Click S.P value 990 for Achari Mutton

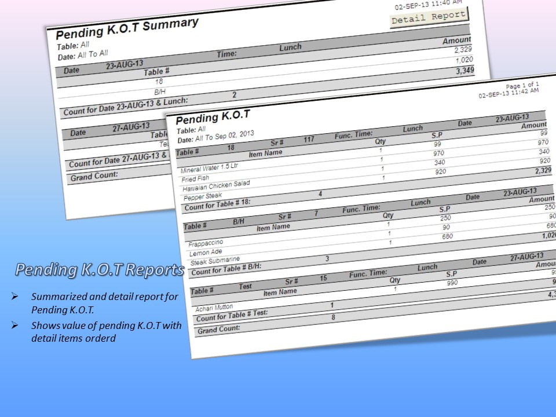click(452, 283)
